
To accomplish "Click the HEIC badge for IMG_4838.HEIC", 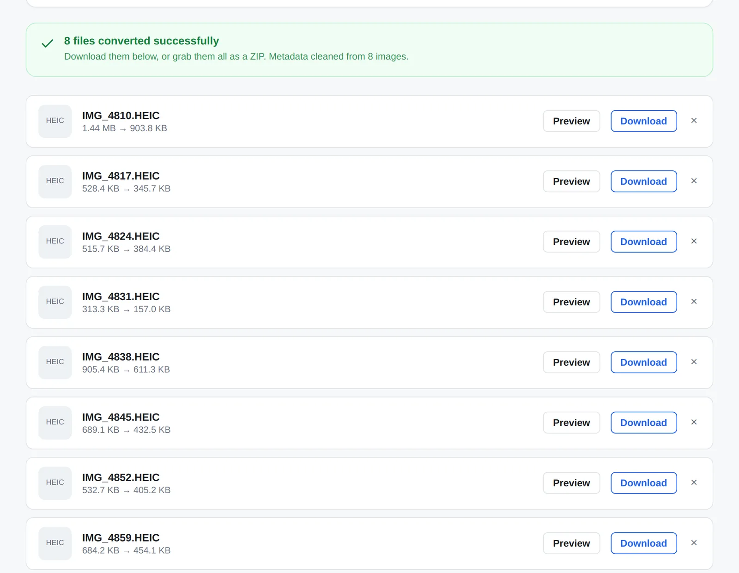I will pyautogui.click(x=55, y=362).
